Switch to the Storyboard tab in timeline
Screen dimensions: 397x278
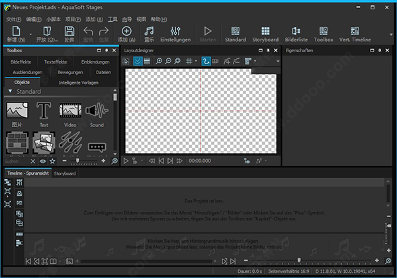[x=65, y=173]
